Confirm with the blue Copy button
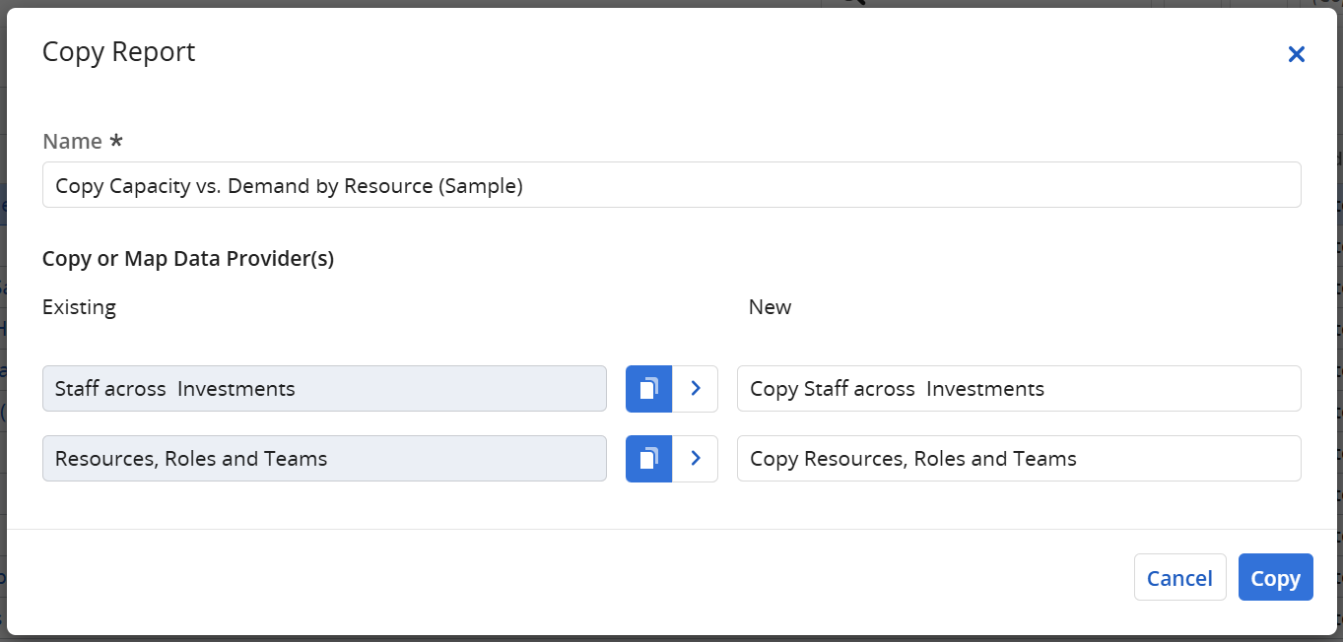This screenshot has height=642, width=1343. [x=1275, y=578]
